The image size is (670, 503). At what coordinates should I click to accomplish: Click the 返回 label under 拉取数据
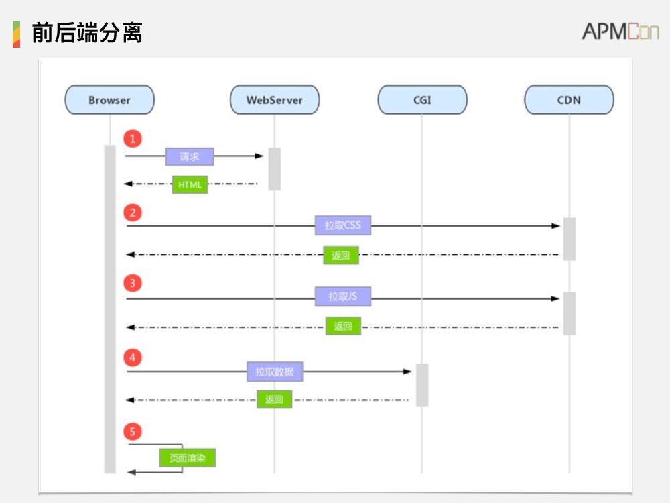click(x=275, y=400)
